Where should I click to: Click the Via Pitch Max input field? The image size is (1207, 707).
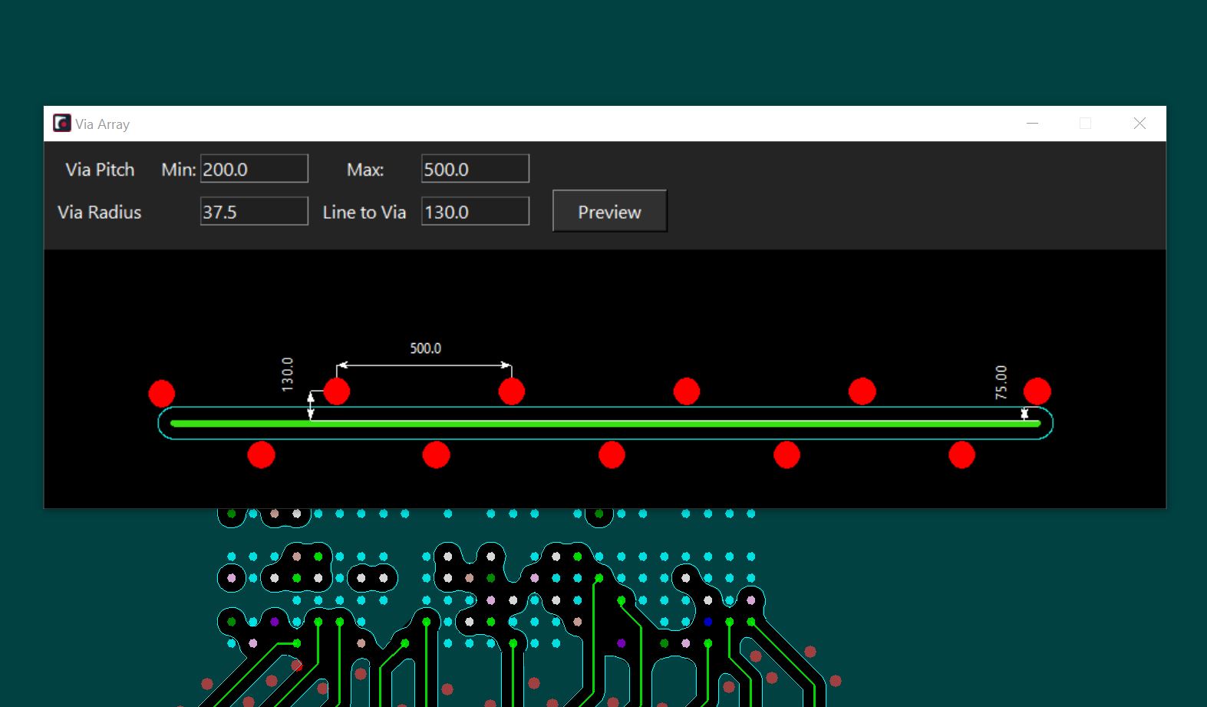click(x=475, y=169)
